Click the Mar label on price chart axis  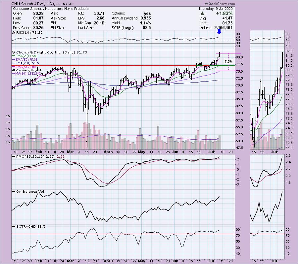point(70,152)
